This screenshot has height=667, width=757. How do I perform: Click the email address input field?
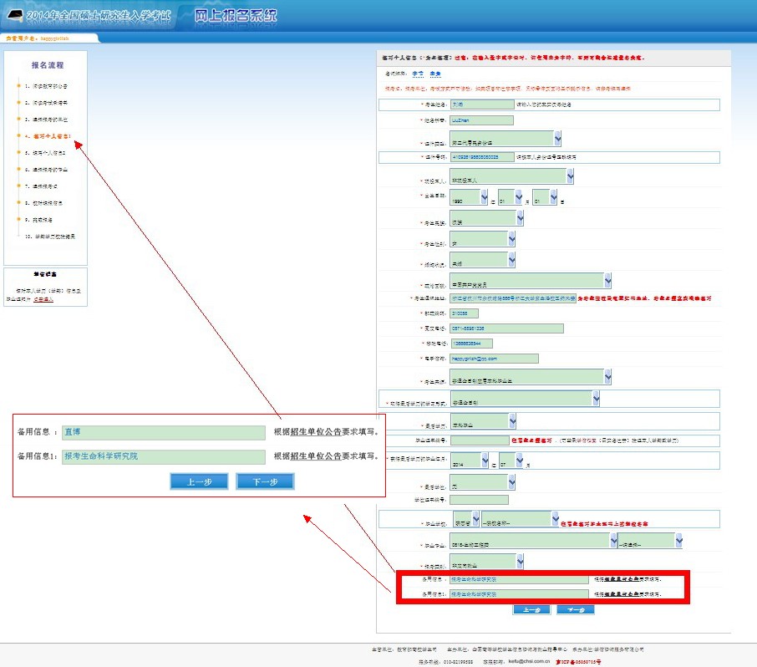pyautogui.click(x=494, y=359)
